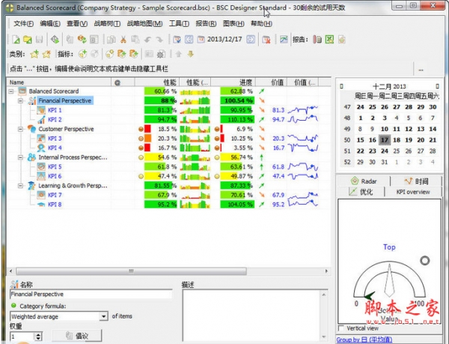Screen dimensions: 449x344
Task: Click the Excel report export icon
Action: click(329, 39)
